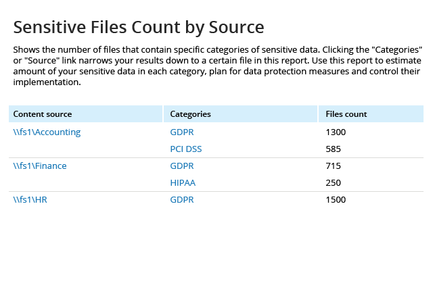Select GDPR category in the Finance row
The height and width of the screenshot is (304, 433).
182,166
